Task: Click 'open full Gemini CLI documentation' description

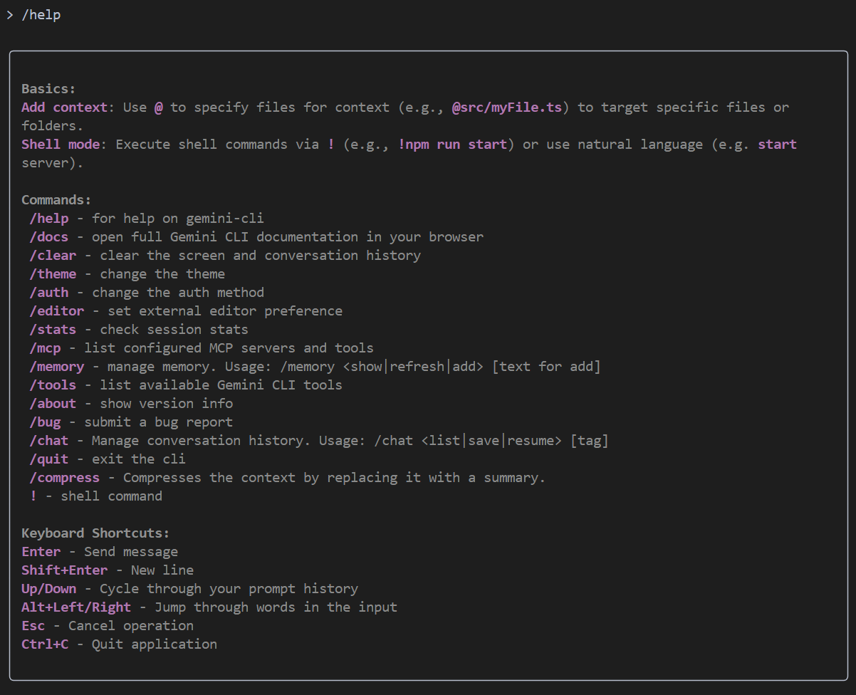Action: click(x=225, y=237)
